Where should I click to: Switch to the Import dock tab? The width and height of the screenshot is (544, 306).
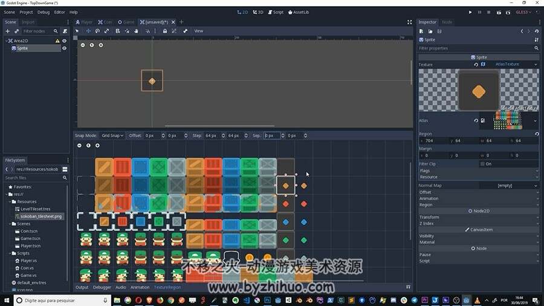28,22
